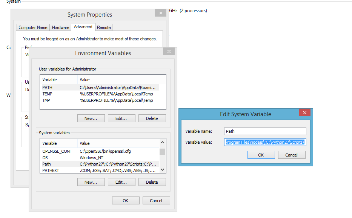Viewport: 352px width, 218px height.
Task: Close the Environment Variables window
Action: (x=169, y=52)
